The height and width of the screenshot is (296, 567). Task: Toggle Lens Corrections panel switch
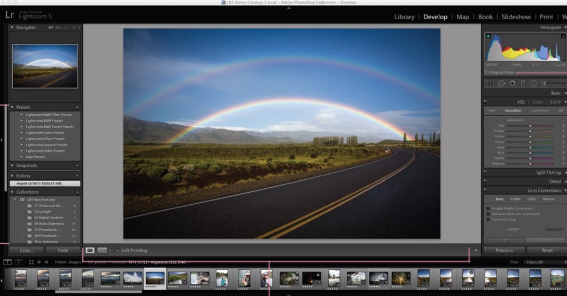coord(485,190)
